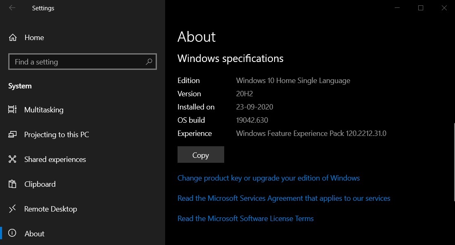Click the Shared experiences sidebar icon
This screenshot has width=455, height=245.
point(12,159)
